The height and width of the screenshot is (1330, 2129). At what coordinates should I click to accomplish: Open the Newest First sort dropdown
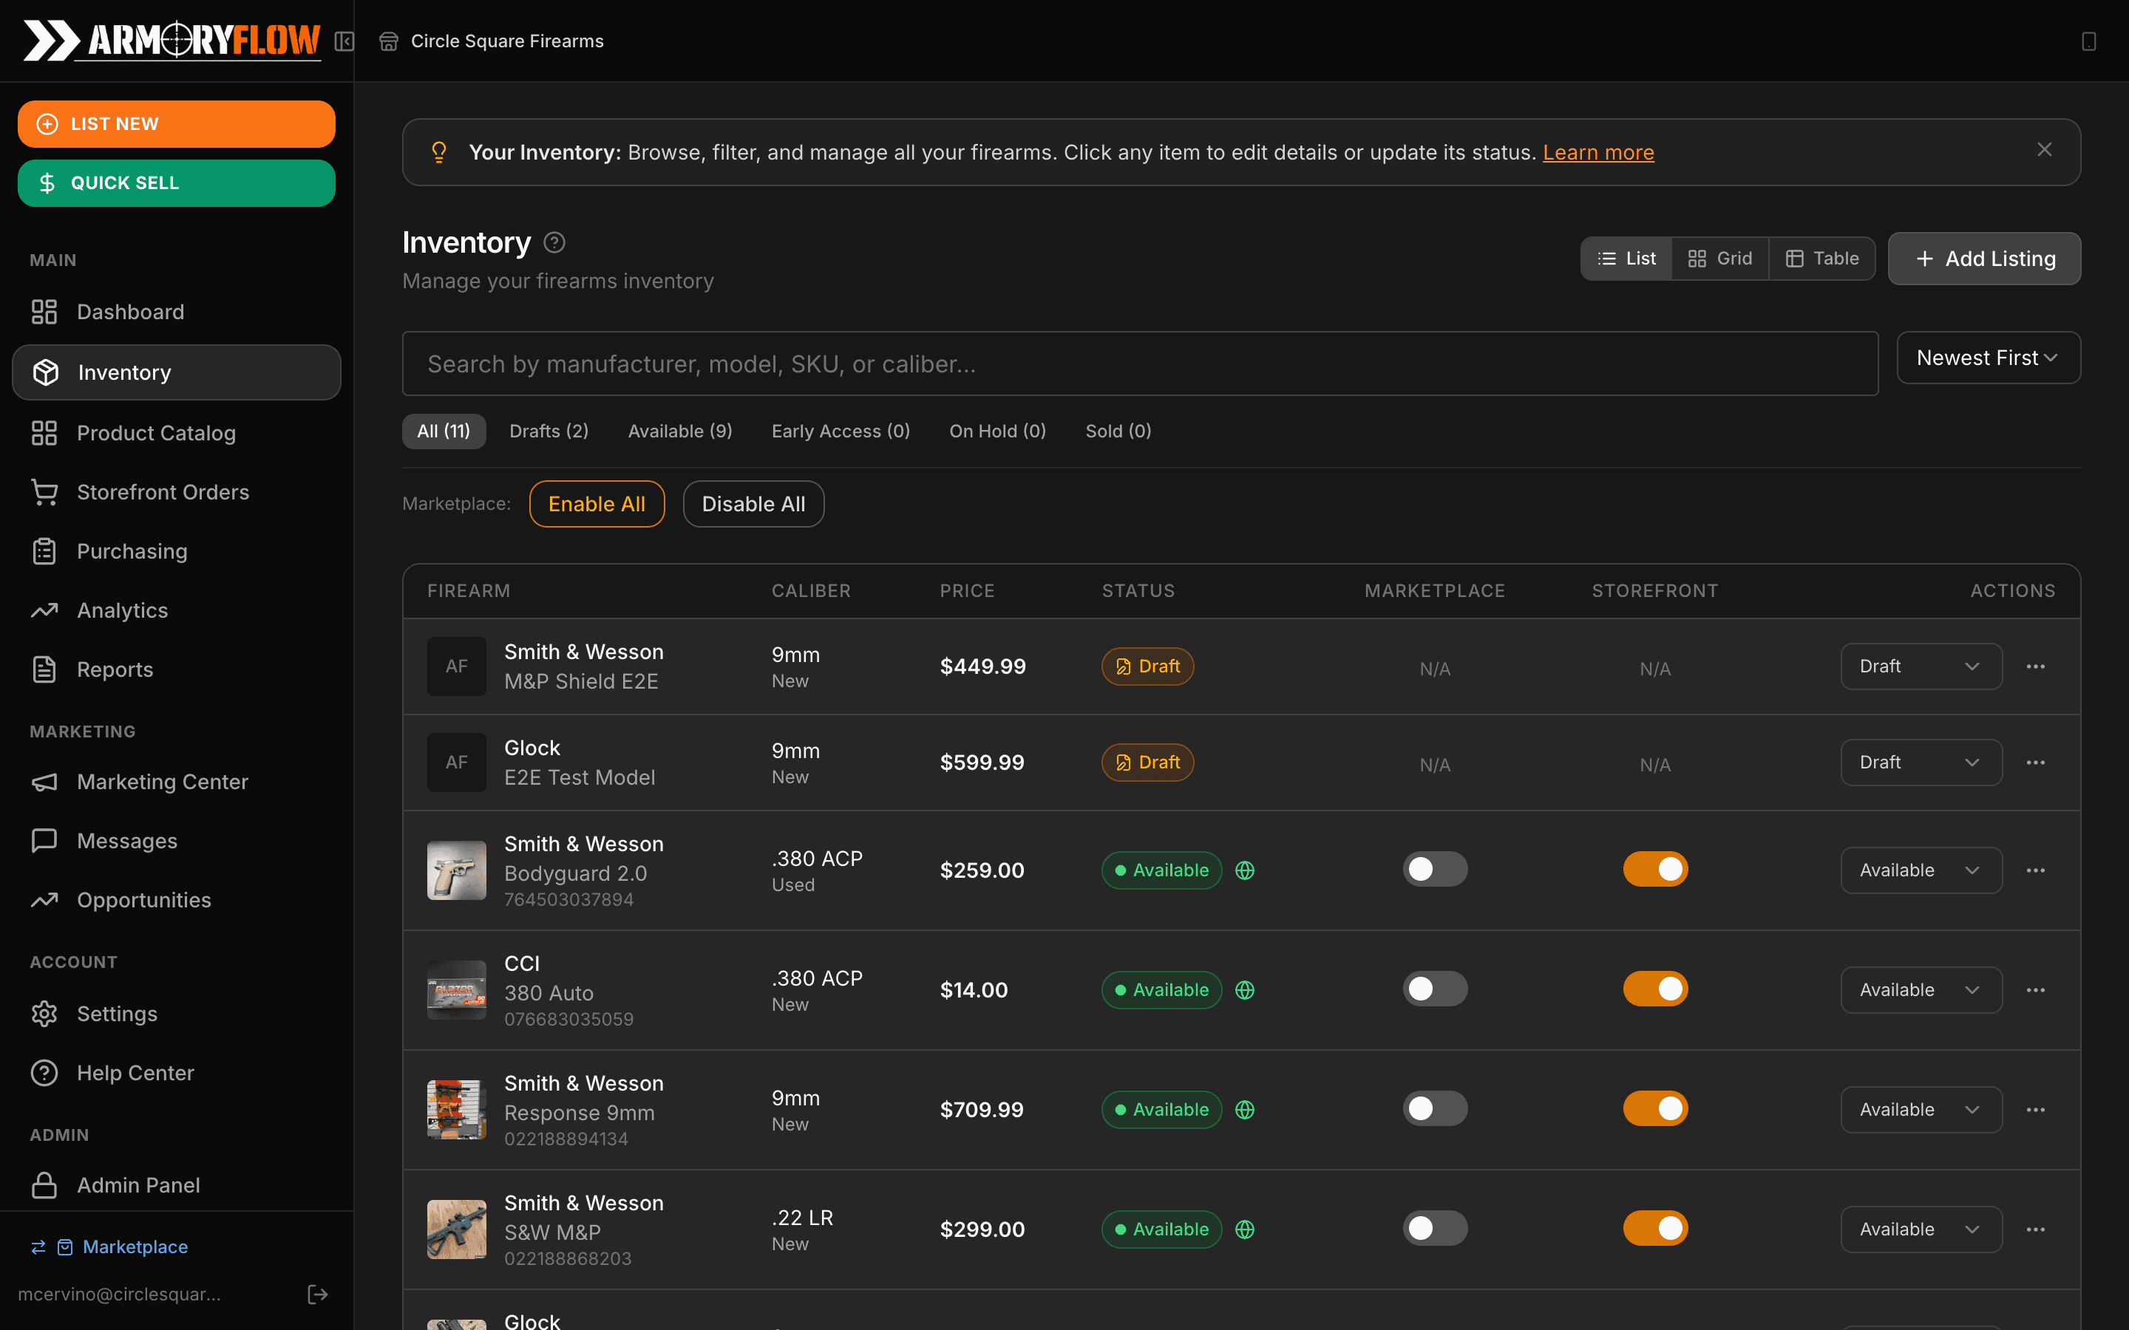point(1987,357)
